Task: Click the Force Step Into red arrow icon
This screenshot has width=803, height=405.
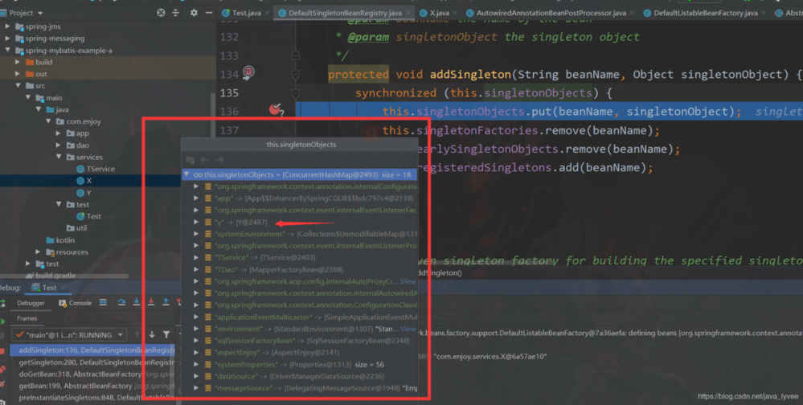Action: [x=151, y=302]
